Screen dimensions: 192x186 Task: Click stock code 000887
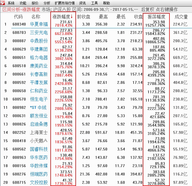pyautogui.click(x=19, y=41)
